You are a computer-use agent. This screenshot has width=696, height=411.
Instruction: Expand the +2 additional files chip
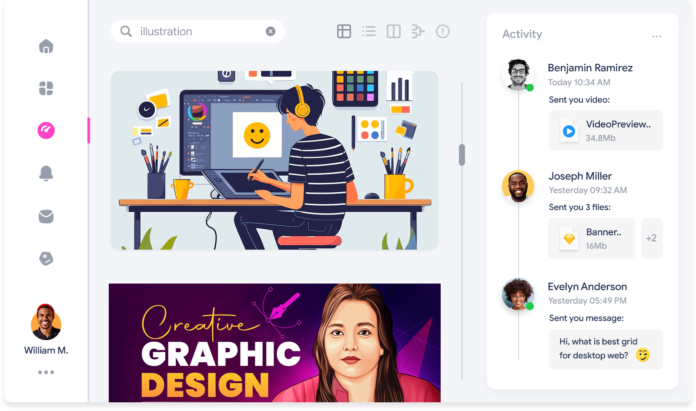651,238
